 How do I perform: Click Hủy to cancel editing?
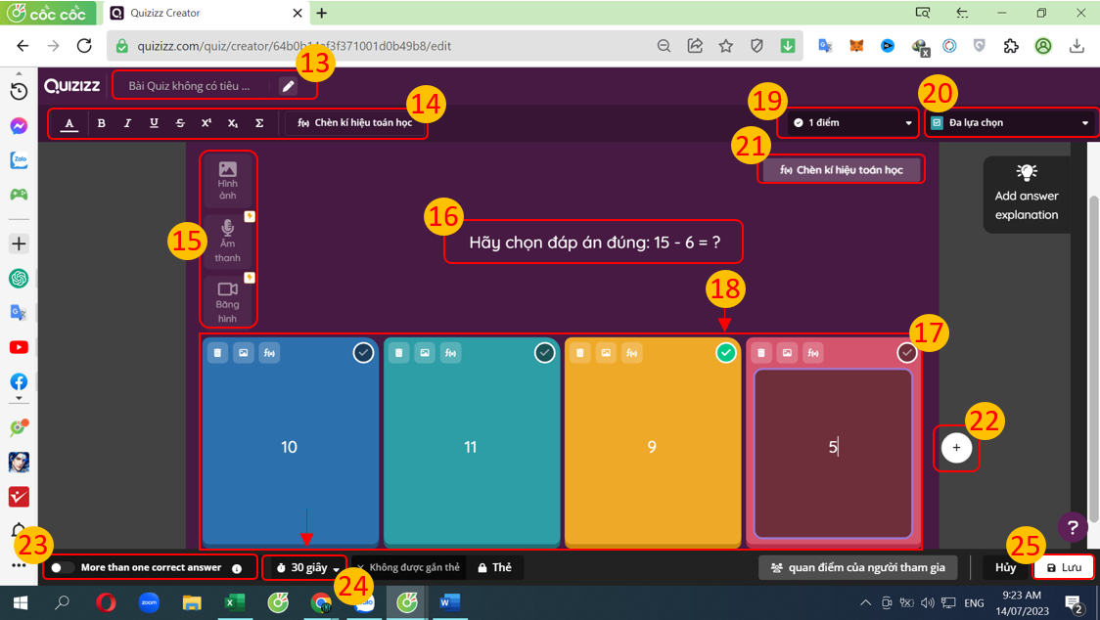tap(1005, 567)
